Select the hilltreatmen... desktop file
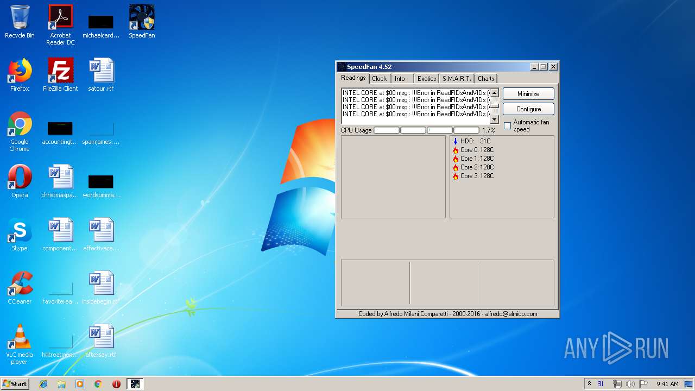This screenshot has height=391, width=695. pyautogui.click(x=60, y=344)
